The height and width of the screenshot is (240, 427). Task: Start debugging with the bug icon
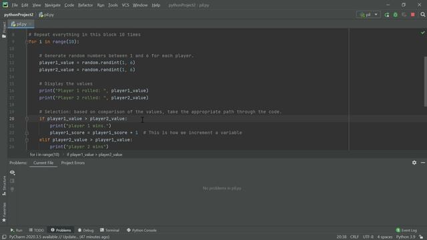[x=396, y=15]
